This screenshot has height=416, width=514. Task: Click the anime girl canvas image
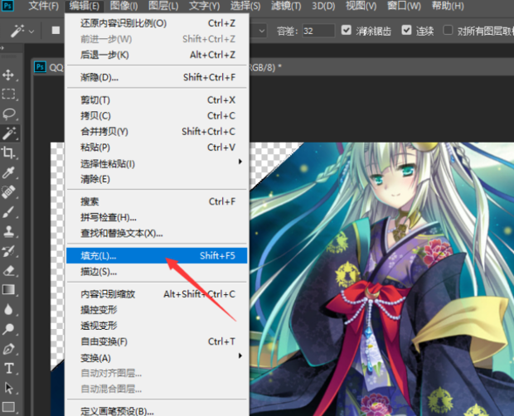click(x=382, y=279)
